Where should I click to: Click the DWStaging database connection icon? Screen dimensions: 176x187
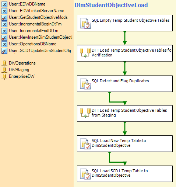(x=4, y=70)
